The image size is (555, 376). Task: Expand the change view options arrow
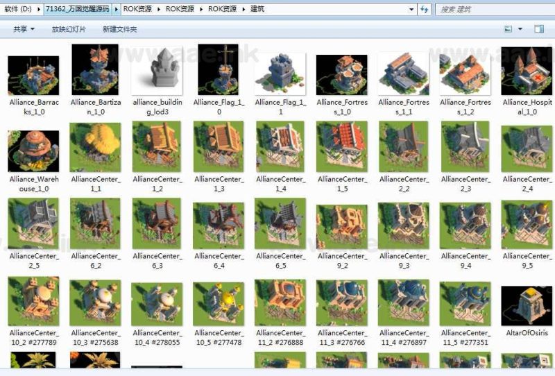coord(520,29)
